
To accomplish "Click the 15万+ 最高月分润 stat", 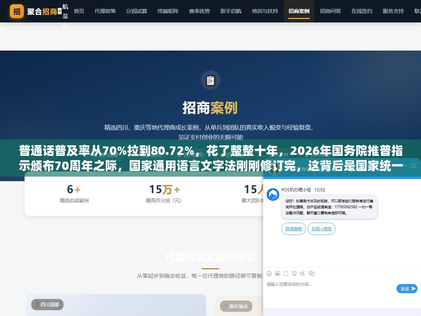I will pyautogui.click(x=164, y=194).
